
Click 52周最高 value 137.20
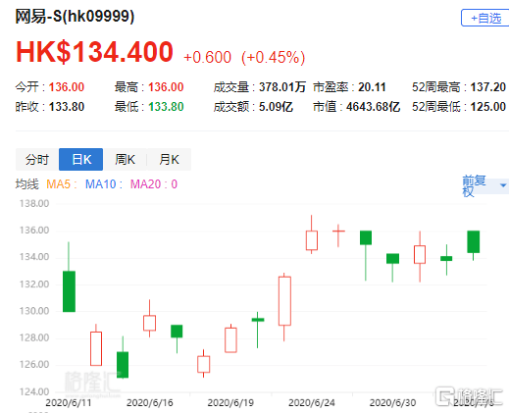pyautogui.click(x=488, y=87)
